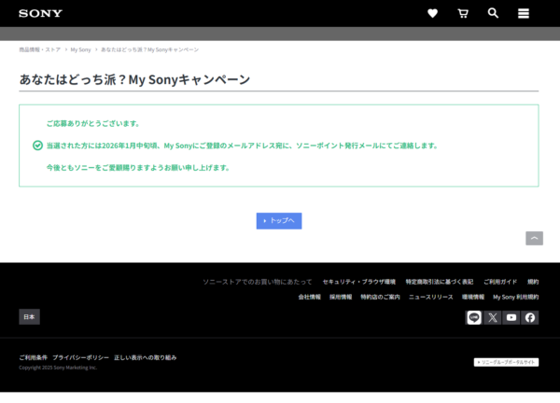Go to My Sony breadcrumb
Screen dimensions: 560x403
click(80, 49)
